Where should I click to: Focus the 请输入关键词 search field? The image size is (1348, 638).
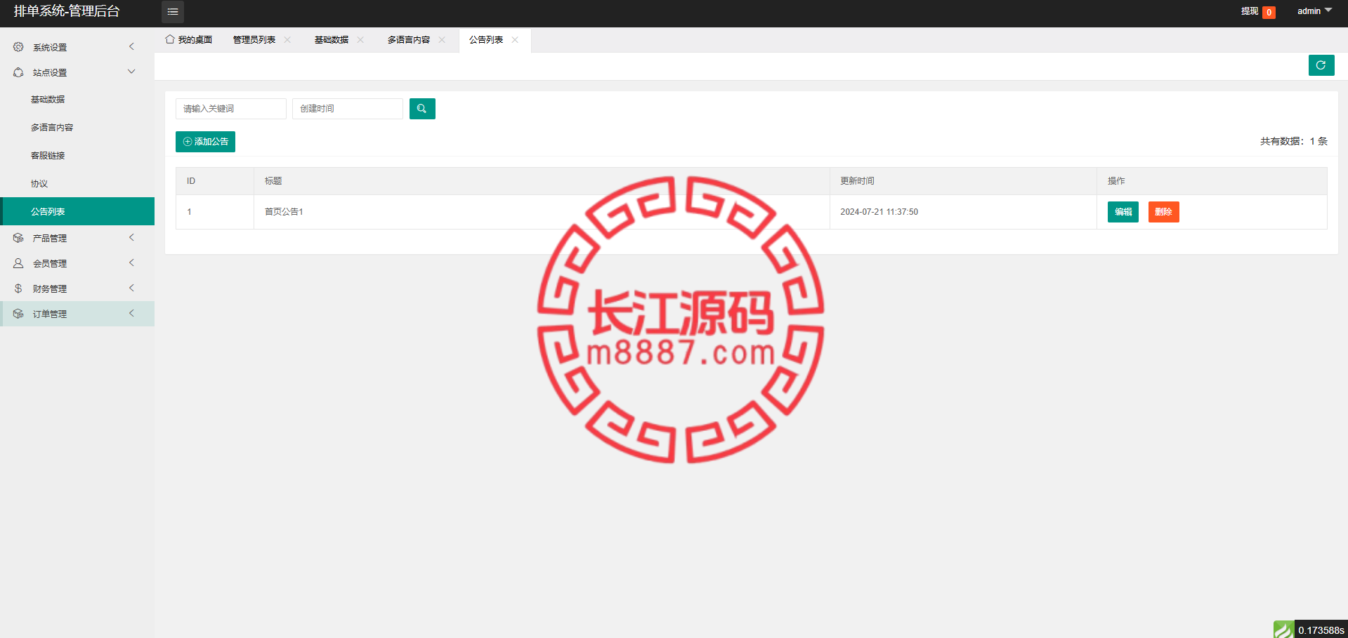231,109
